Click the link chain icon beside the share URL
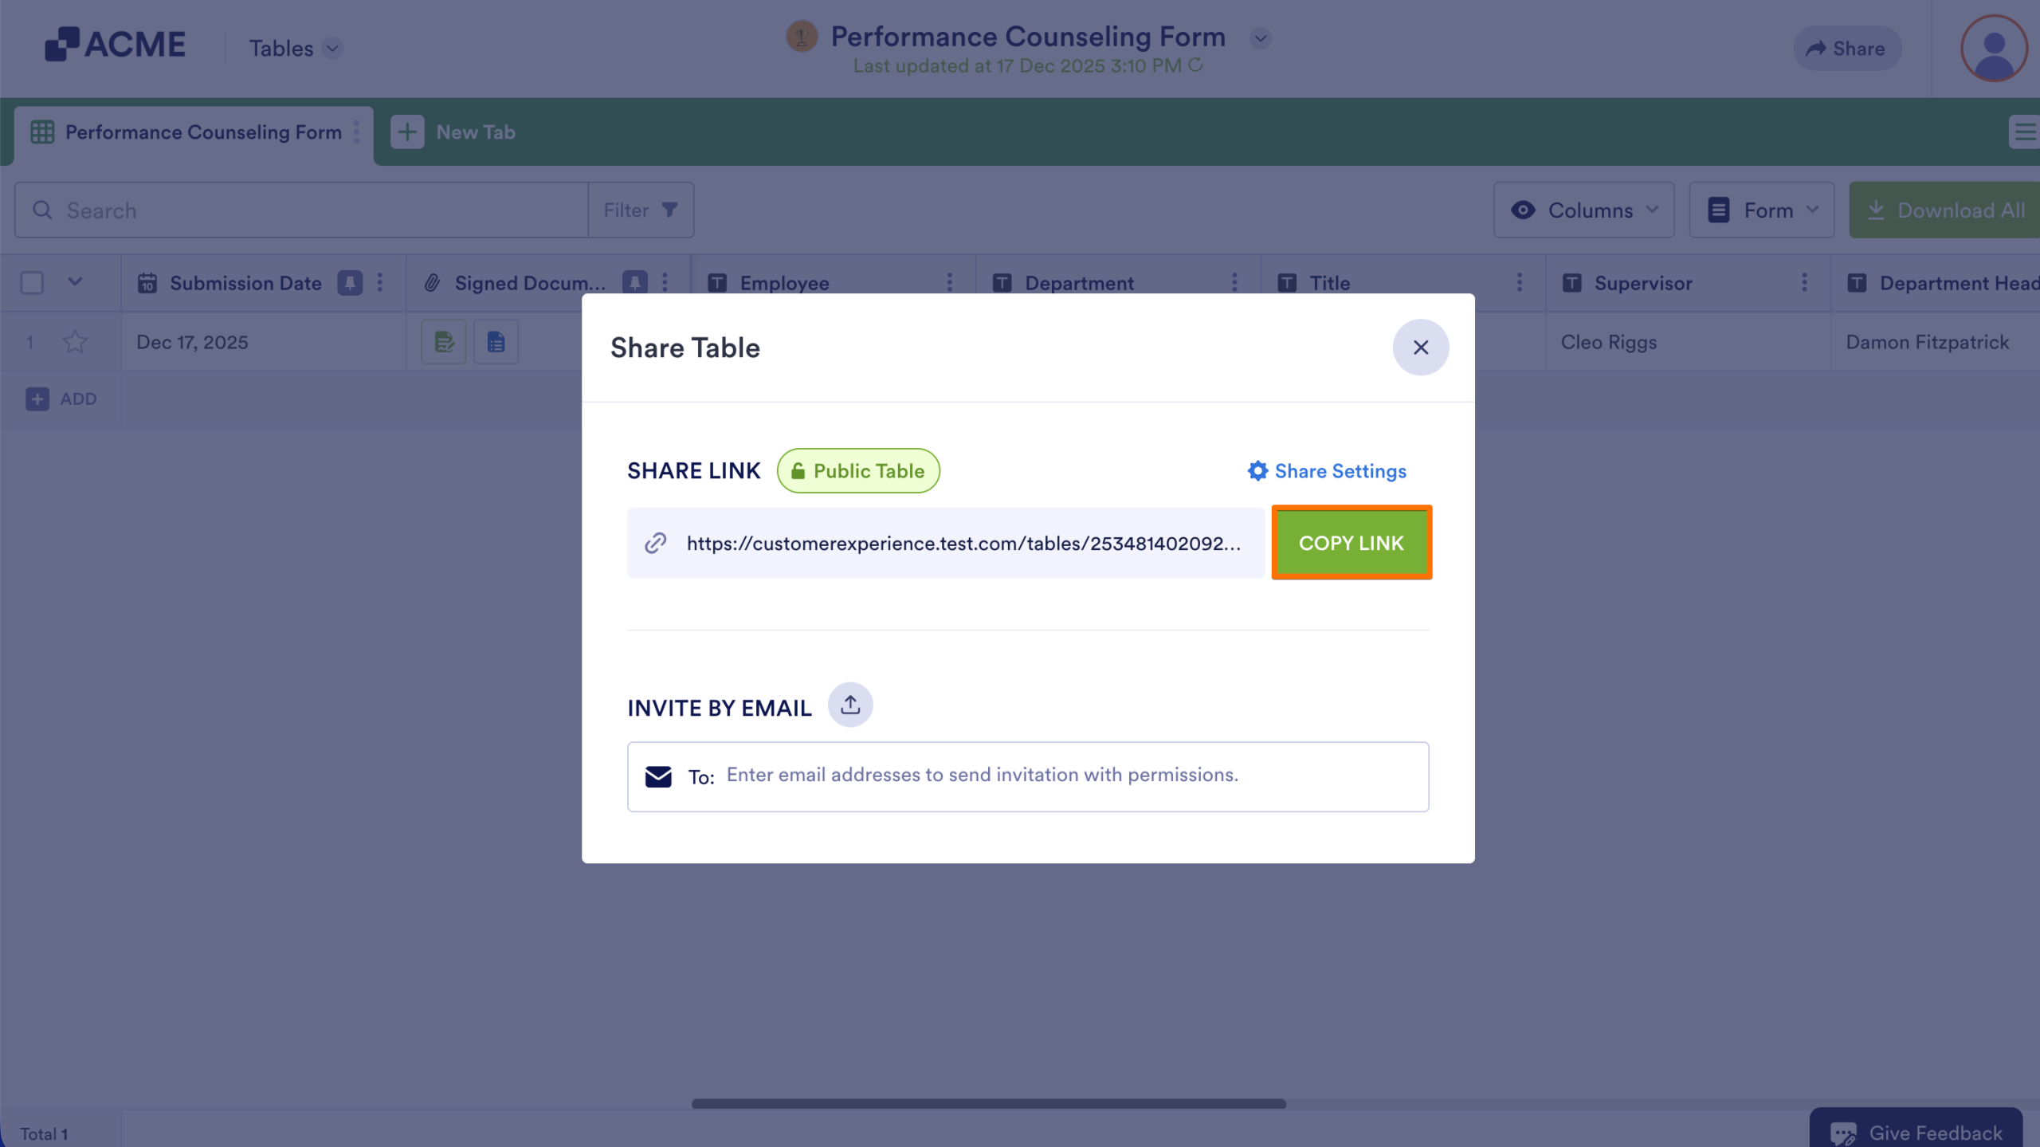The width and height of the screenshot is (2040, 1147). click(x=655, y=543)
